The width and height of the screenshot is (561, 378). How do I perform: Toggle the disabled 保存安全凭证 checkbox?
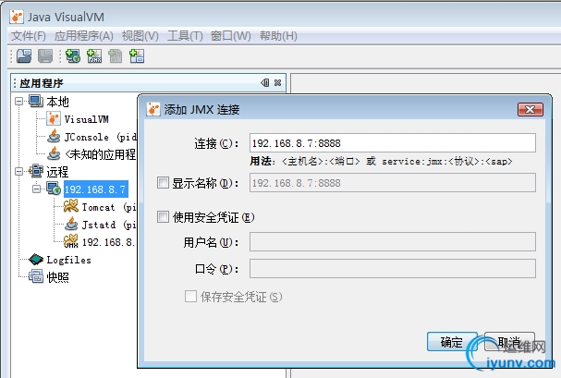click(x=190, y=296)
